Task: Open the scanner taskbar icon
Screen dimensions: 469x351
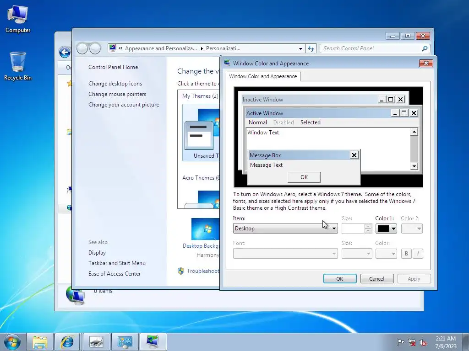Action: [96, 342]
